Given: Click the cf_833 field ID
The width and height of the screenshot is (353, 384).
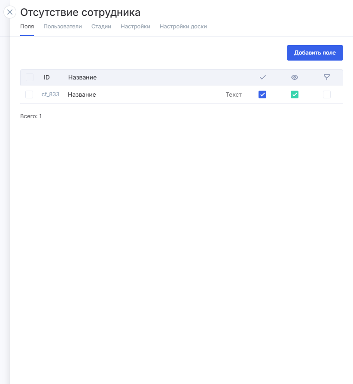Looking at the screenshot, I should (50, 94).
